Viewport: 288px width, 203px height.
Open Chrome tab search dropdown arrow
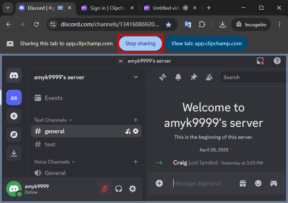[8, 8]
